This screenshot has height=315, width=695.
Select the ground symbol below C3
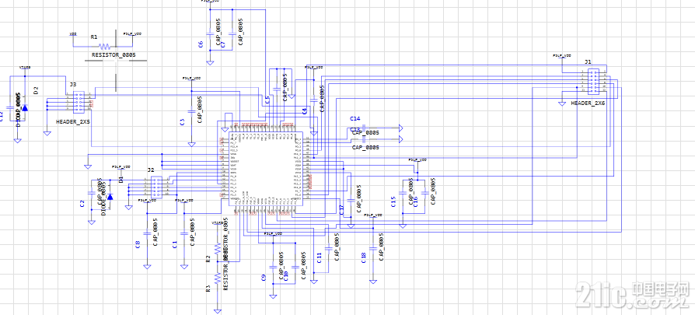(191, 144)
